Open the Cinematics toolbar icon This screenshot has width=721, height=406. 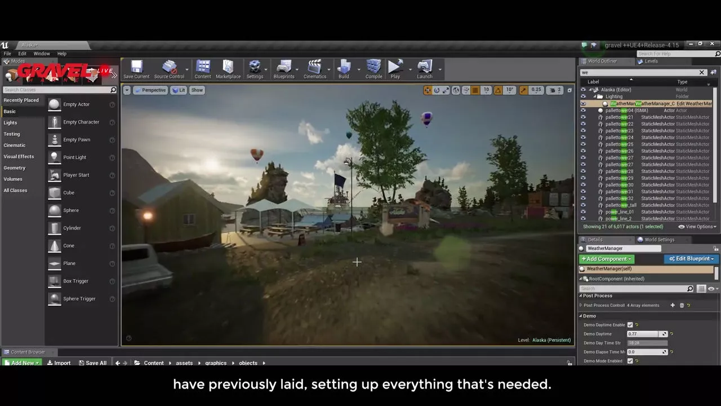coord(314,67)
